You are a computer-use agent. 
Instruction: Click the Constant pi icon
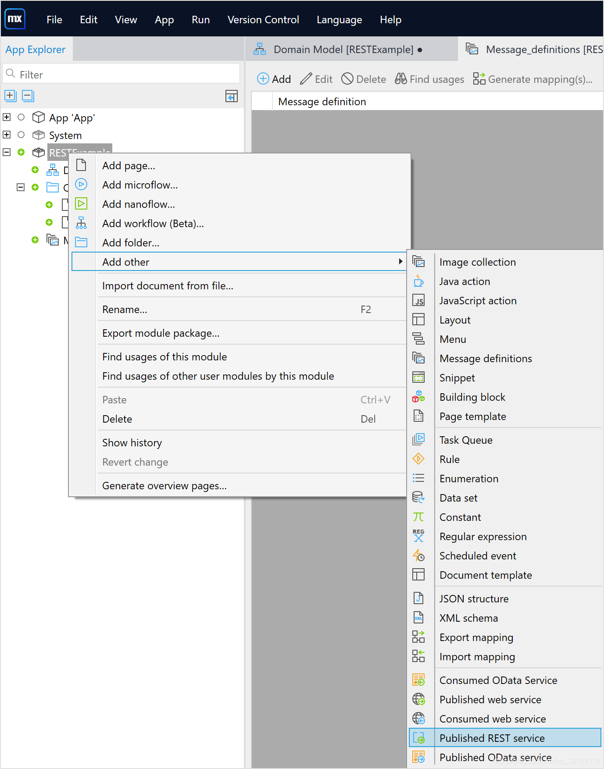pos(418,517)
